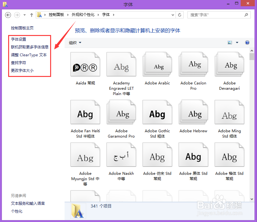This screenshot has width=257, height=222.
Task: Select the Adobe Arabic font thumbnail
Action: click(157, 64)
